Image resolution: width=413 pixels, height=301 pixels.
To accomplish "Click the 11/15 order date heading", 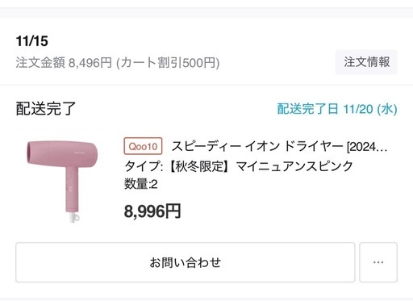I will pyautogui.click(x=32, y=41).
